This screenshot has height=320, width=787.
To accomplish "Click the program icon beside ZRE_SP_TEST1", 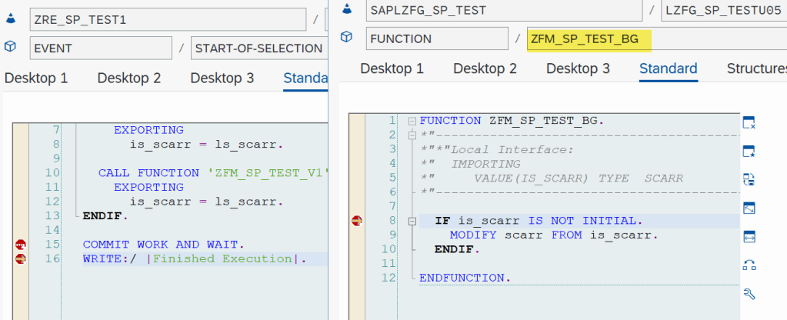I will point(11,19).
